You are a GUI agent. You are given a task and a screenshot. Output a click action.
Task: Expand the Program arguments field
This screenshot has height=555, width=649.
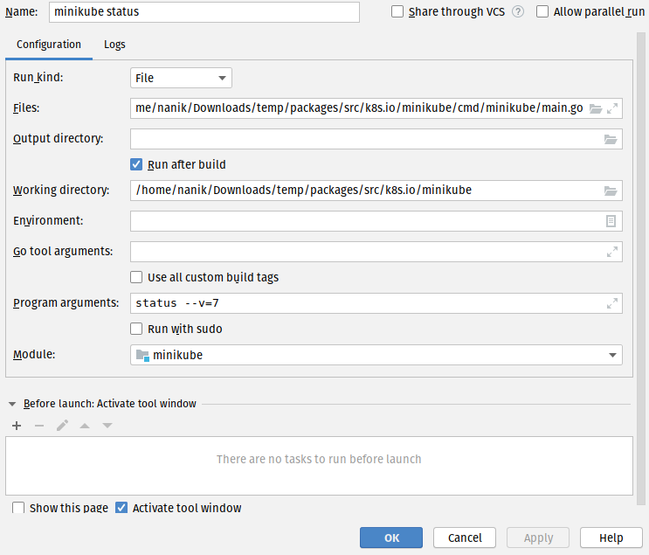coord(612,303)
